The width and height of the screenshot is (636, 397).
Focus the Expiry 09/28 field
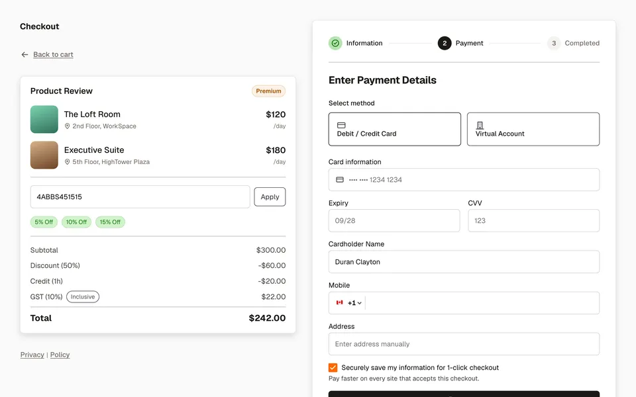(394, 220)
